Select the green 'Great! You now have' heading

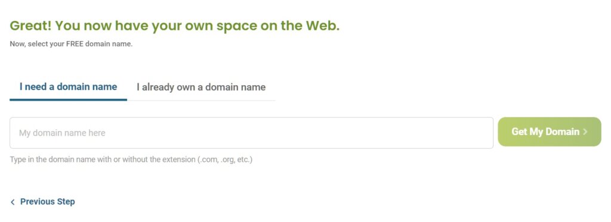(x=175, y=26)
